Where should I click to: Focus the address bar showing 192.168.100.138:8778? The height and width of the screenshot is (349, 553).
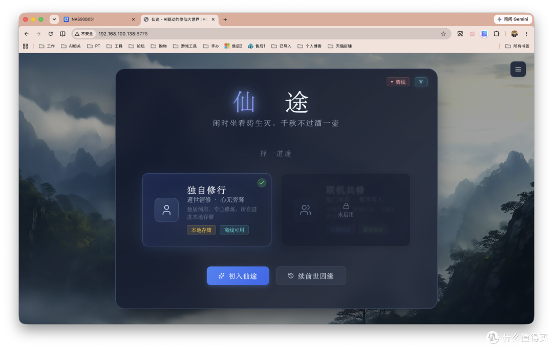click(261, 34)
